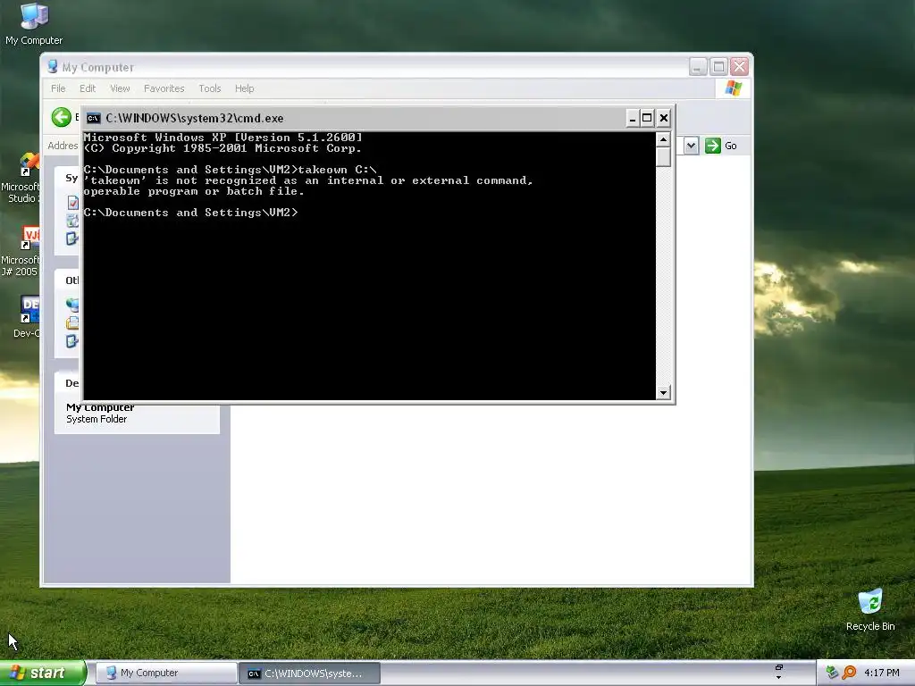
Task: Open My Computer desktop icon
Action: tap(34, 24)
